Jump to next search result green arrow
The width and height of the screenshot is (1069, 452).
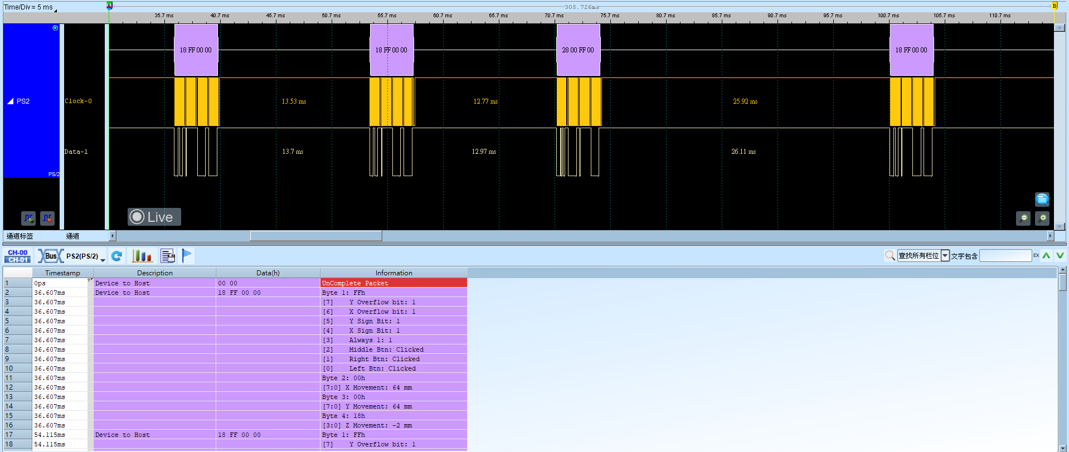click(x=1060, y=256)
